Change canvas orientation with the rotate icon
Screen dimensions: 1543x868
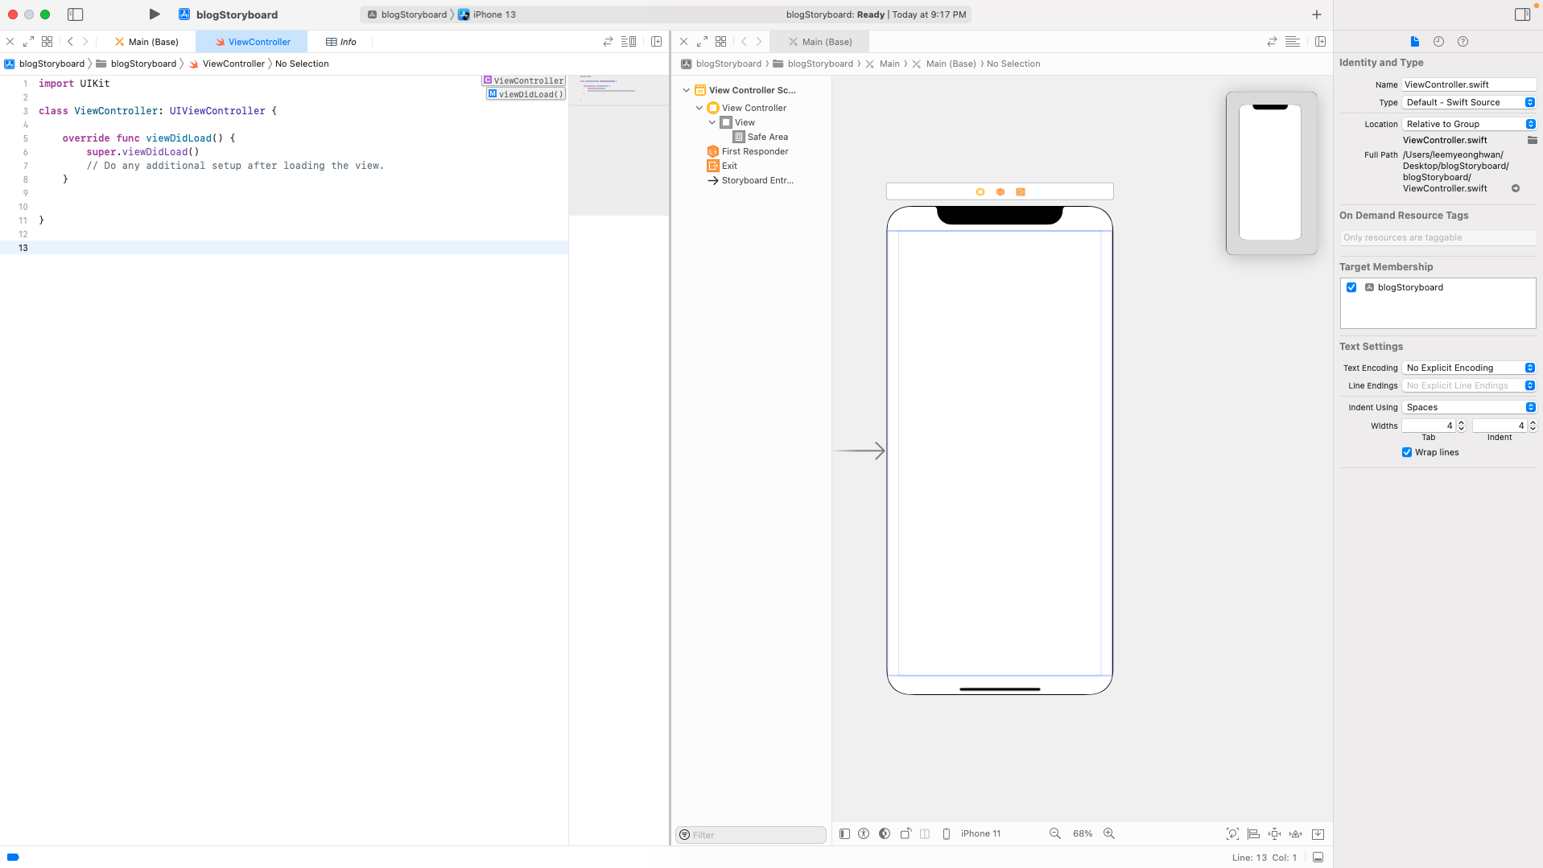(x=906, y=833)
